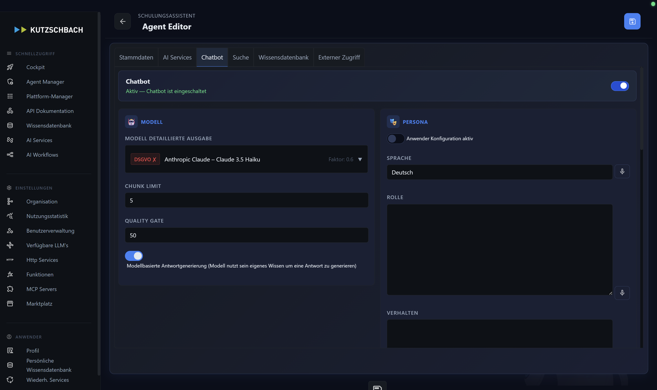Click the Benutzerverwaltung user icon

(x=10, y=231)
